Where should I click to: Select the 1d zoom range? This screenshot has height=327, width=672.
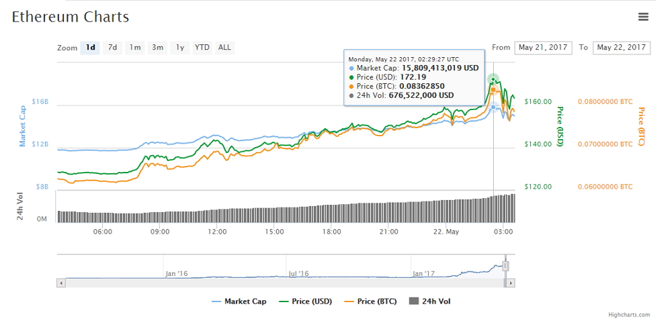[x=90, y=48]
